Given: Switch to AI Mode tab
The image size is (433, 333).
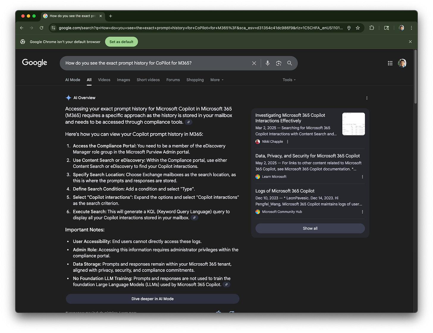Looking at the screenshot, I should pyautogui.click(x=73, y=80).
